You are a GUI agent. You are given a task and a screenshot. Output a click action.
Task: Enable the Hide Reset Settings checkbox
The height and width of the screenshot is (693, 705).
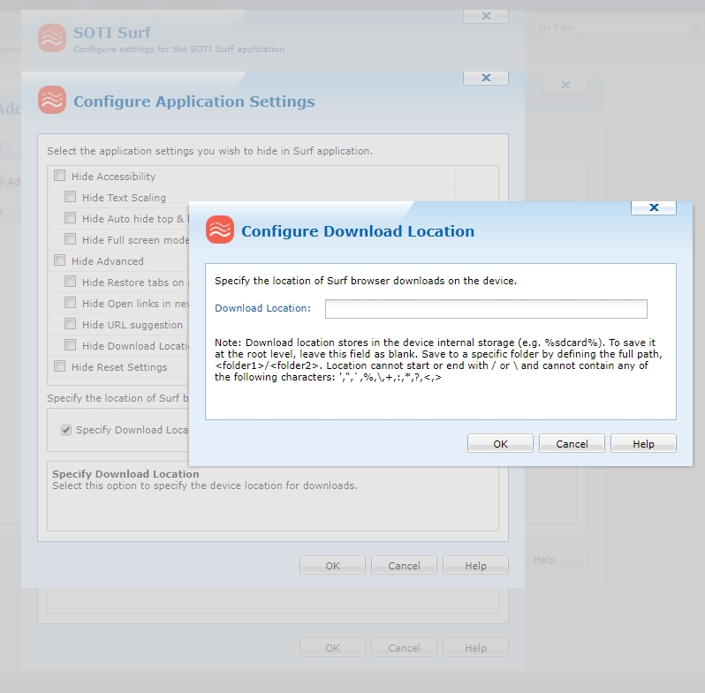(x=59, y=365)
